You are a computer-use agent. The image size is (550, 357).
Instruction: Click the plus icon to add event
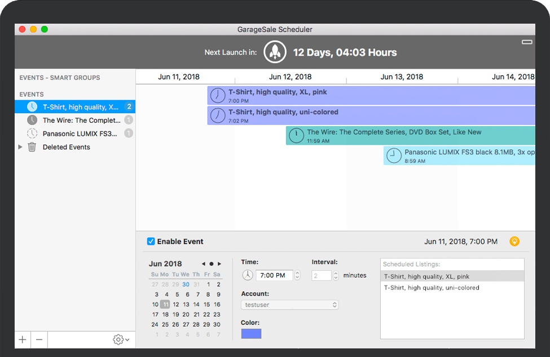23,340
